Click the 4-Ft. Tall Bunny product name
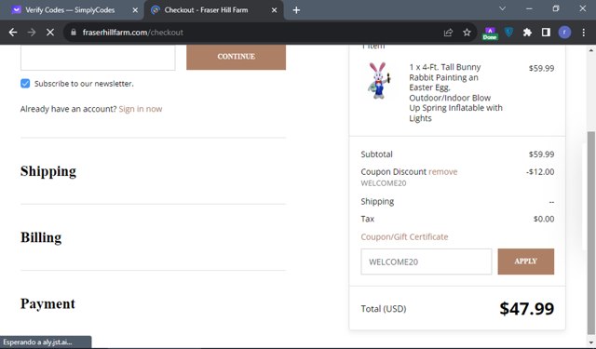Screen dimensions: 596x349 click(455, 93)
